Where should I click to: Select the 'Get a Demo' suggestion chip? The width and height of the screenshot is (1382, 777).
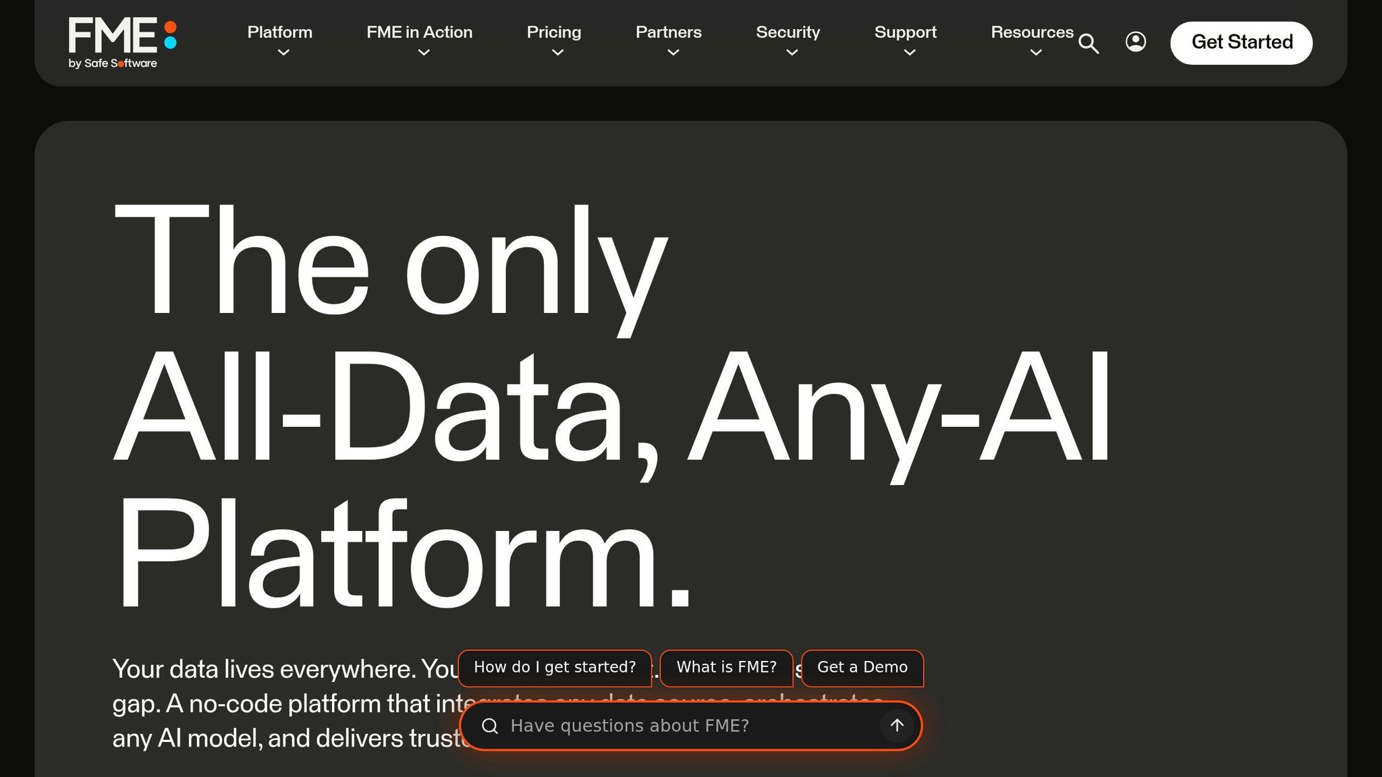tap(862, 668)
